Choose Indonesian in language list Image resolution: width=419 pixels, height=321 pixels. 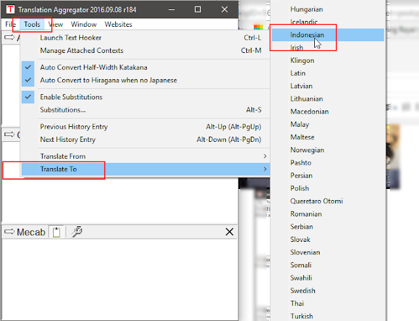tap(328, 35)
